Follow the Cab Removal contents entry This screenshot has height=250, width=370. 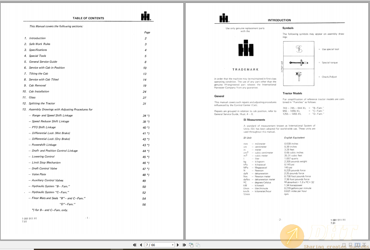[37, 85]
